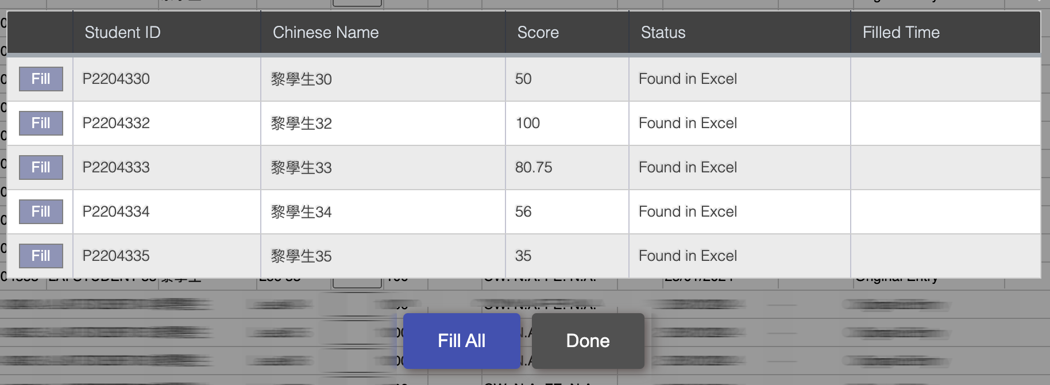
Task: Click Found in Excel status for P2204332
Action: [688, 123]
